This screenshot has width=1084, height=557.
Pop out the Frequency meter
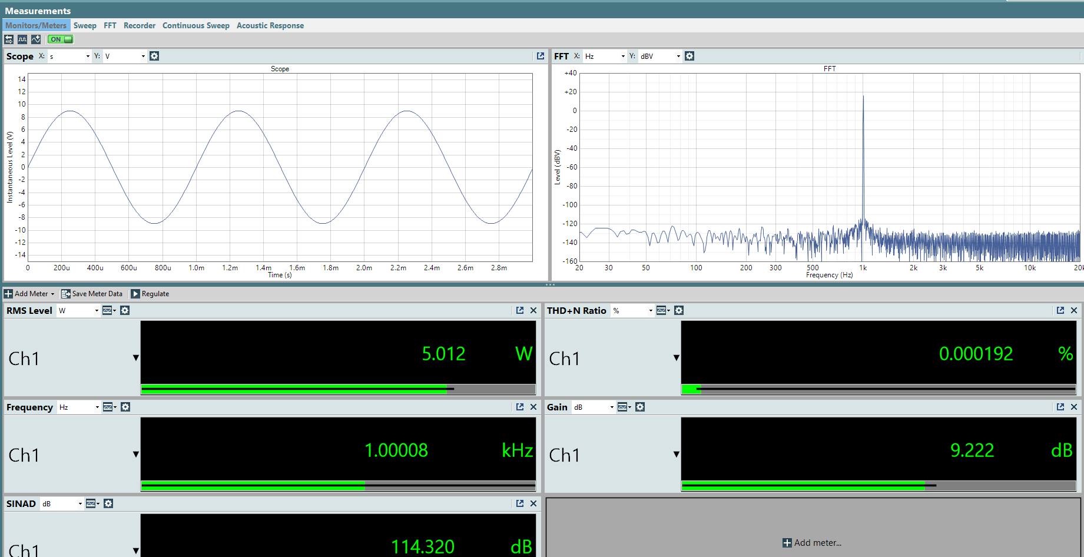click(520, 407)
